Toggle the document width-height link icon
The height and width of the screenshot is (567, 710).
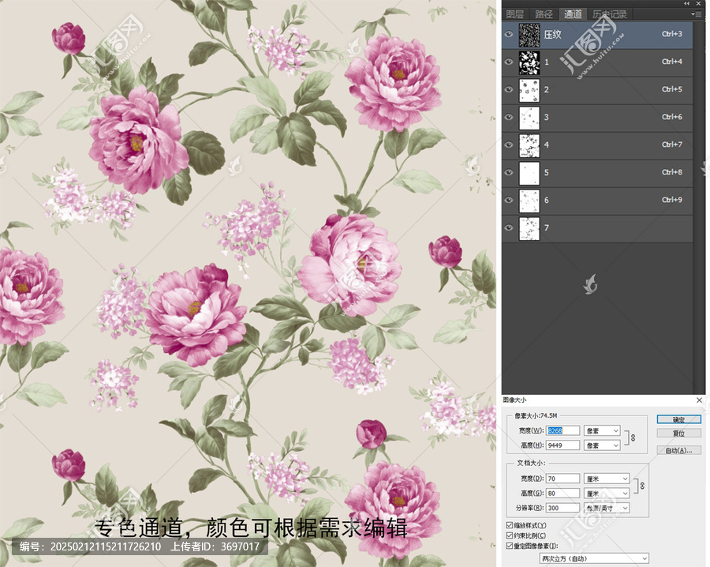coord(641,486)
